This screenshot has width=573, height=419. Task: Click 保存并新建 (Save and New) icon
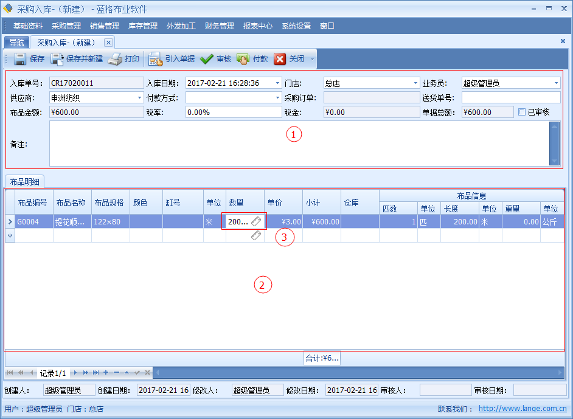57,59
